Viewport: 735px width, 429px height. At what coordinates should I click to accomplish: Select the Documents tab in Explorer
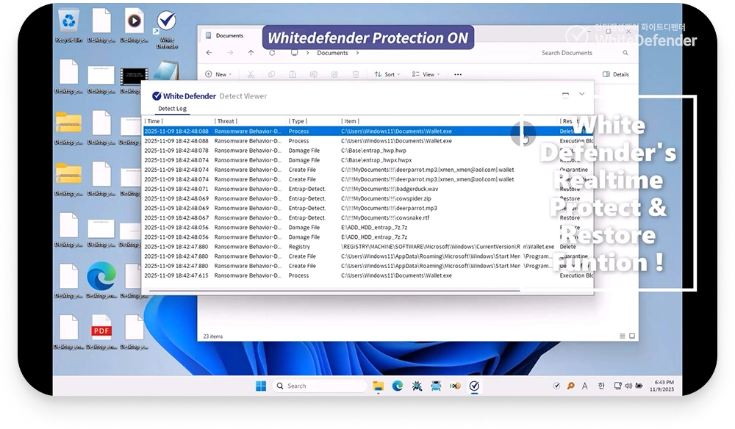229,35
